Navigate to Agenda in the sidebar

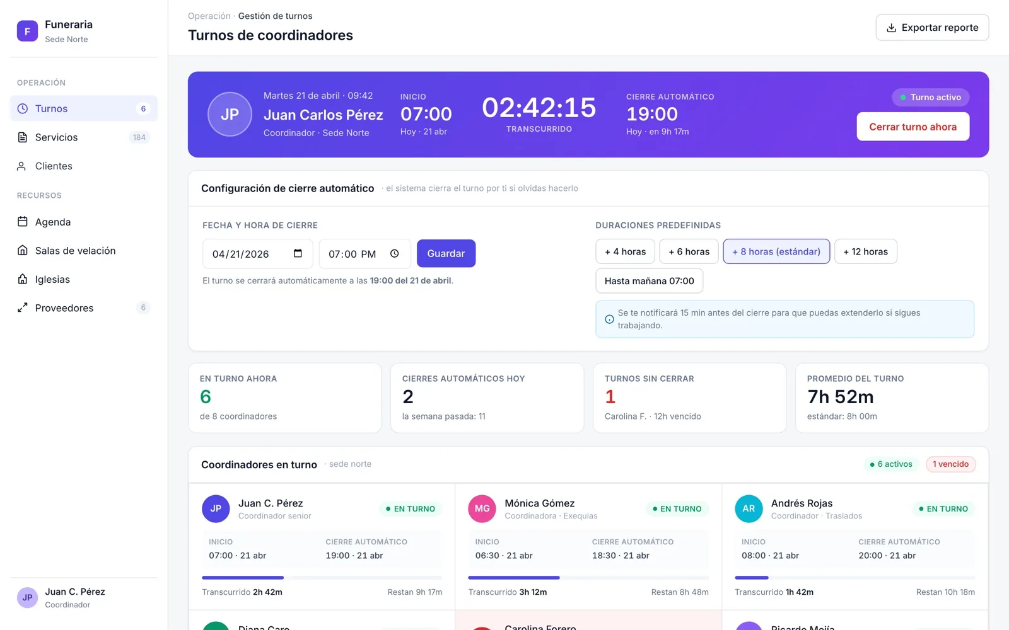coord(84,222)
